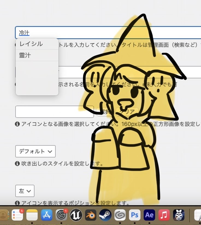Open Reminders from the dock
Viewport: 201px width, 225px height.
17,215
